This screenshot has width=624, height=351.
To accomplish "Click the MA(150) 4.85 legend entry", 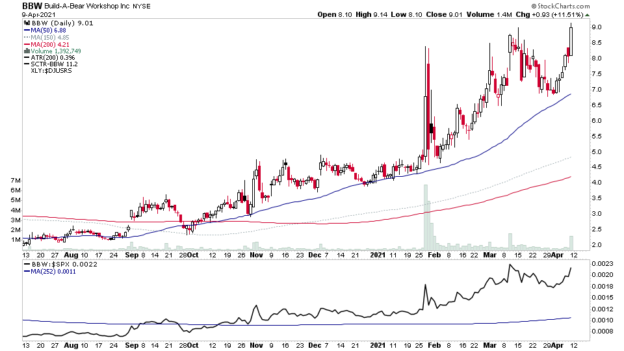I will click(50, 38).
